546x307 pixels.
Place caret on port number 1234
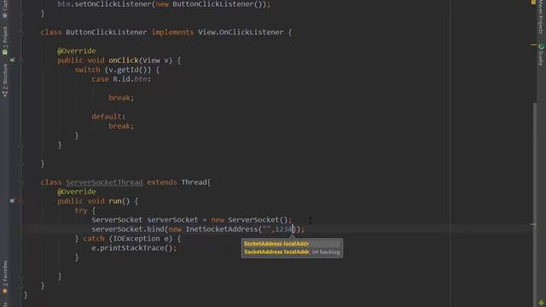(284, 229)
